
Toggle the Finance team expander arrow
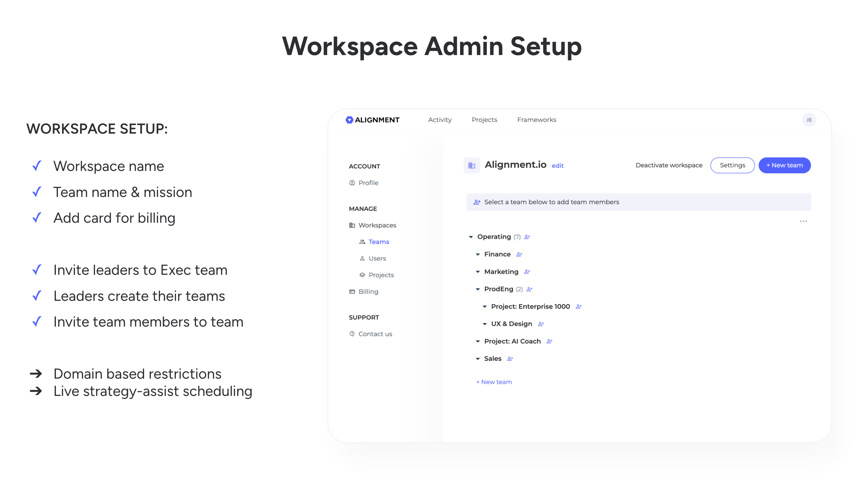point(478,254)
